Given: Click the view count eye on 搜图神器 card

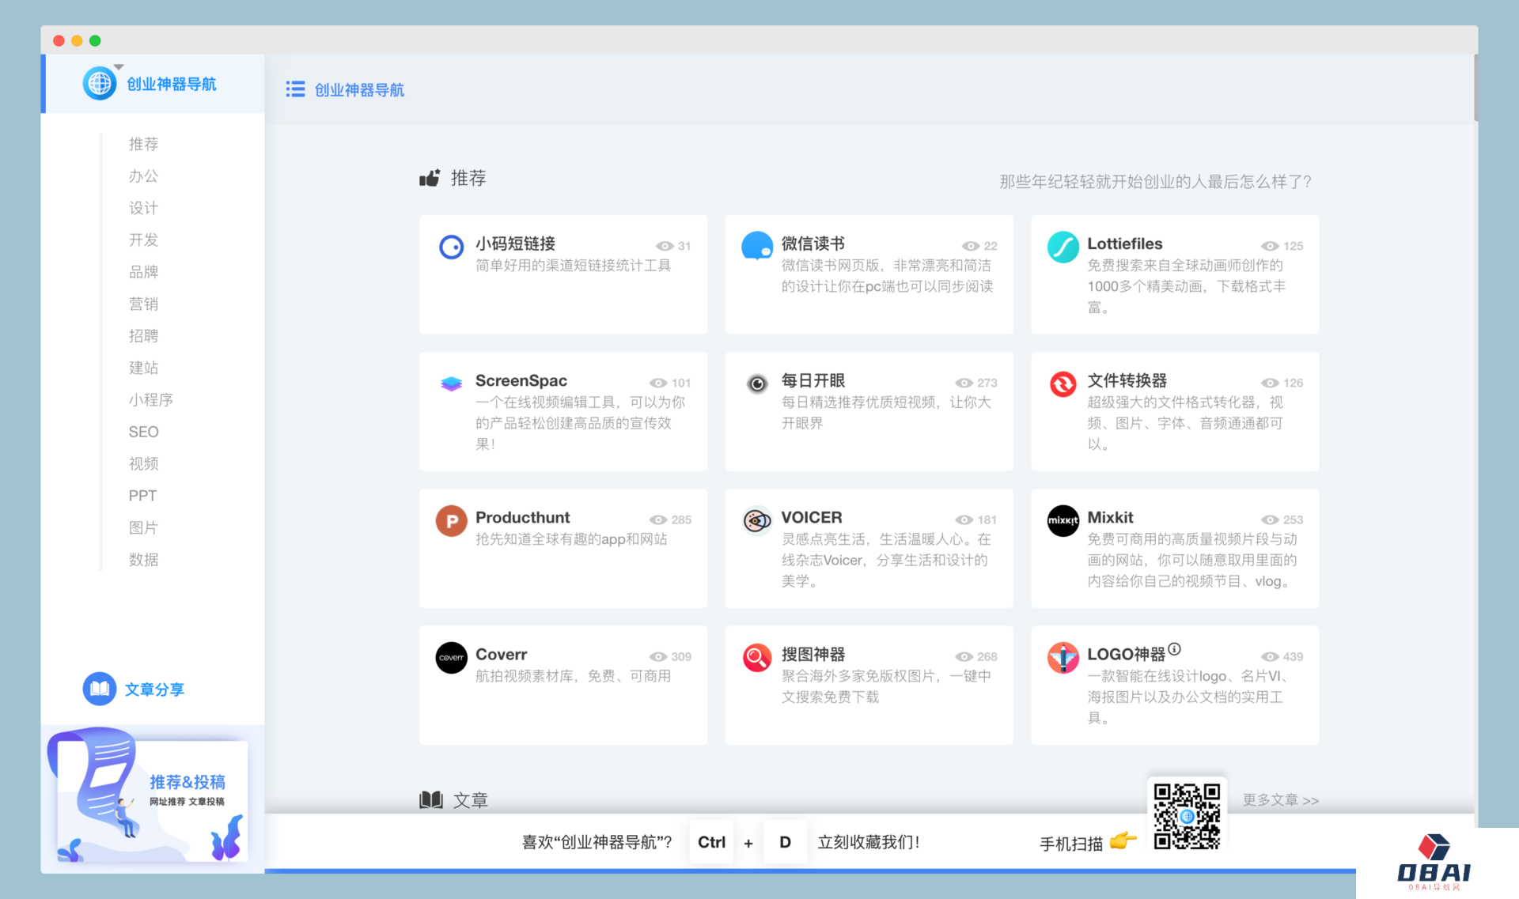Looking at the screenshot, I should [964, 656].
